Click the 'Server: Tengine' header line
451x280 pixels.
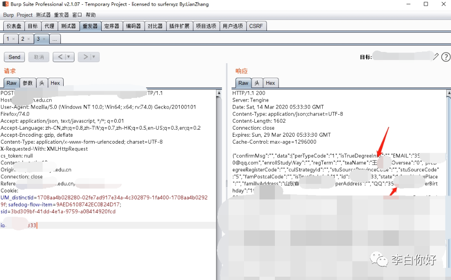click(251, 100)
